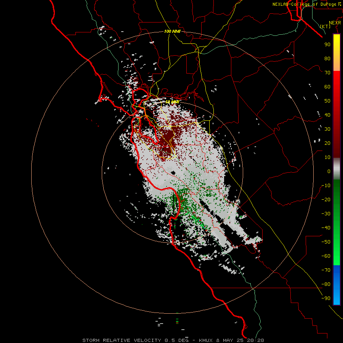343x343 pixels.
Task: Select the positive 50 scale value
Action: [x=327, y=101]
